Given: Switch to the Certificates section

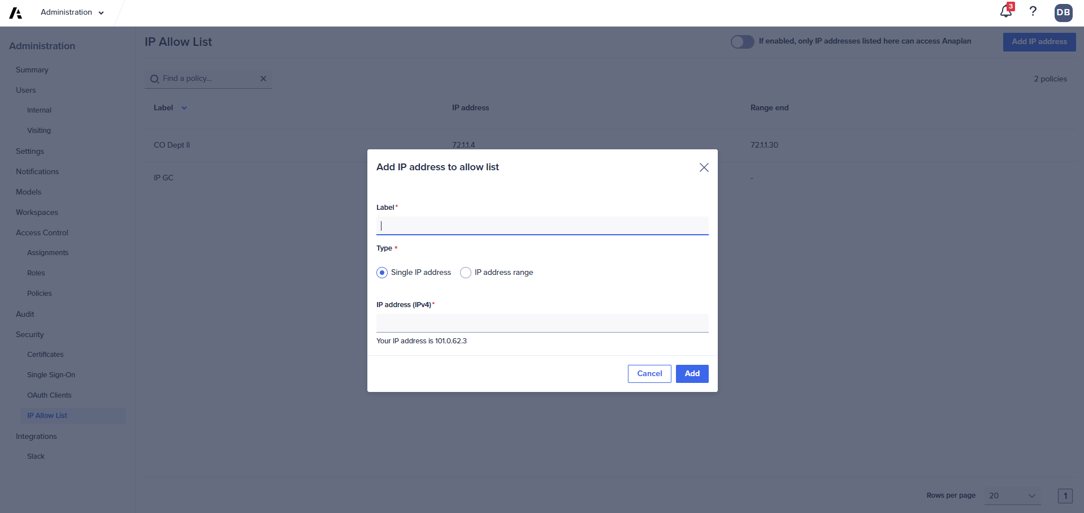Looking at the screenshot, I should [x=45, y=354].
